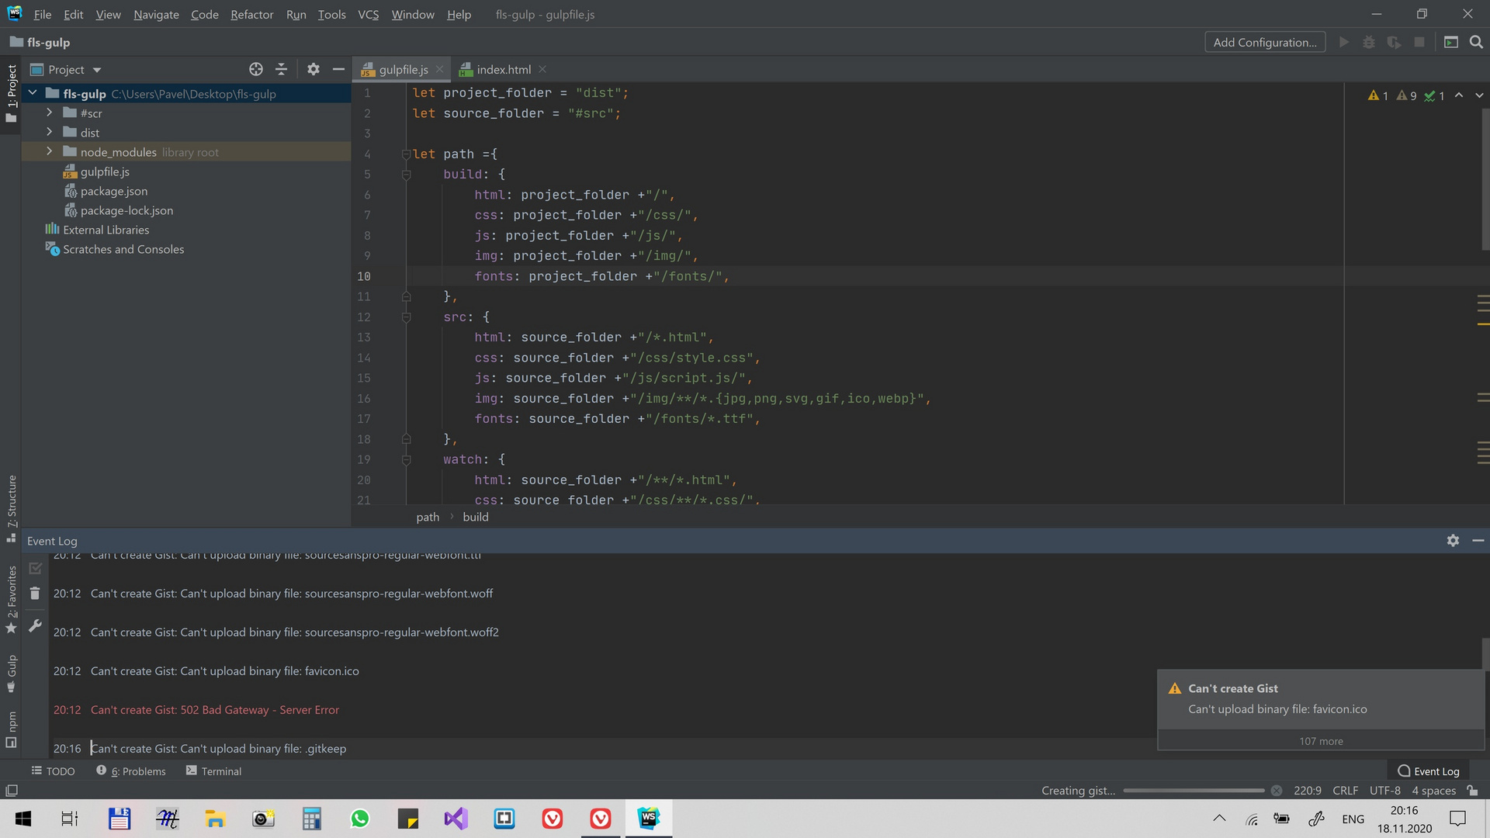Click the Stop square icon
This screenshot has height=838, width=1490.
point(1419,42)
